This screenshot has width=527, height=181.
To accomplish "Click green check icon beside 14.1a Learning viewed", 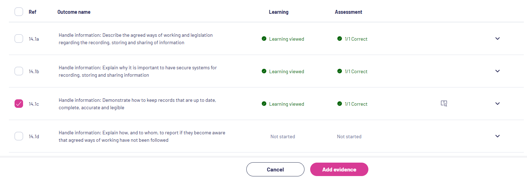I will [264, 39].
